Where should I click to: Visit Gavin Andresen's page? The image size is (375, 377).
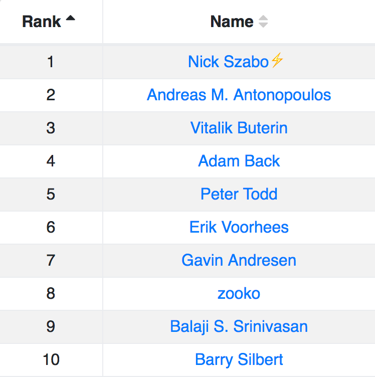click(x=239, y=260)
